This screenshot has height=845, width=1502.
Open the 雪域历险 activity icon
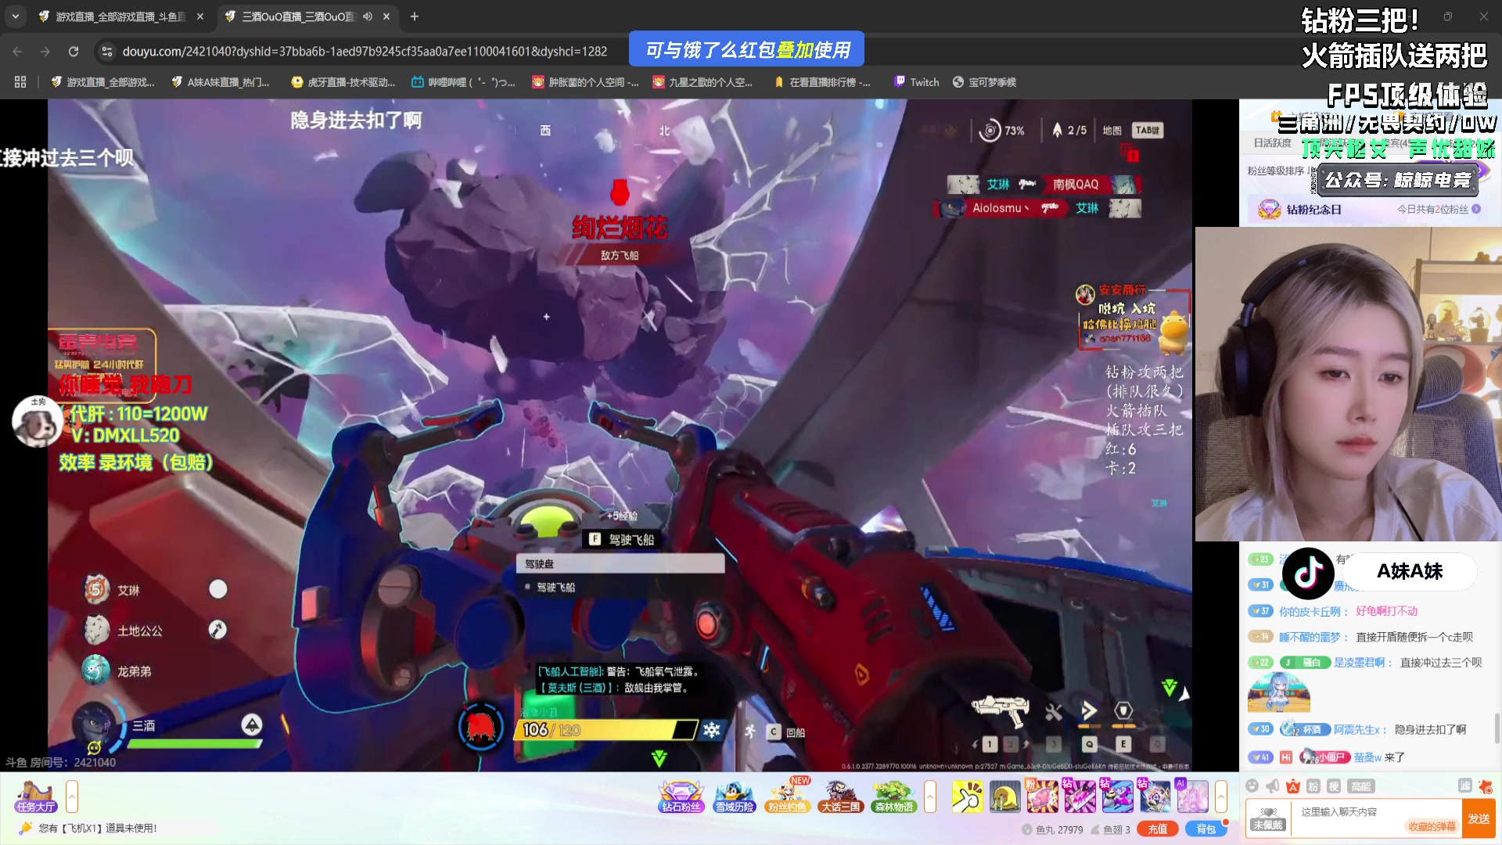tap(734, 796)
